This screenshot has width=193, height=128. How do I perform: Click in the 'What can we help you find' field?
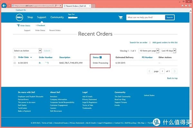[146, 17]
